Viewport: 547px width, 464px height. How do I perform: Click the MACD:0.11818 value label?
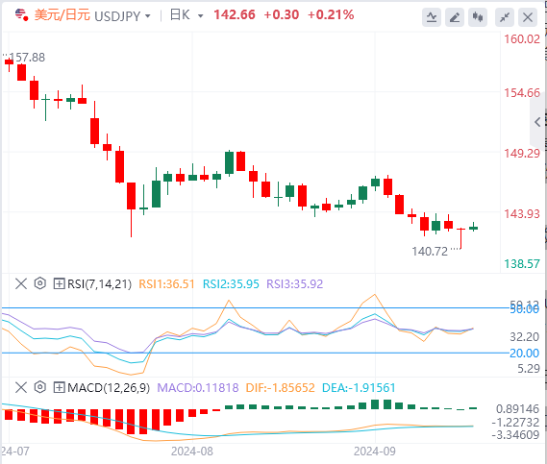198,388
